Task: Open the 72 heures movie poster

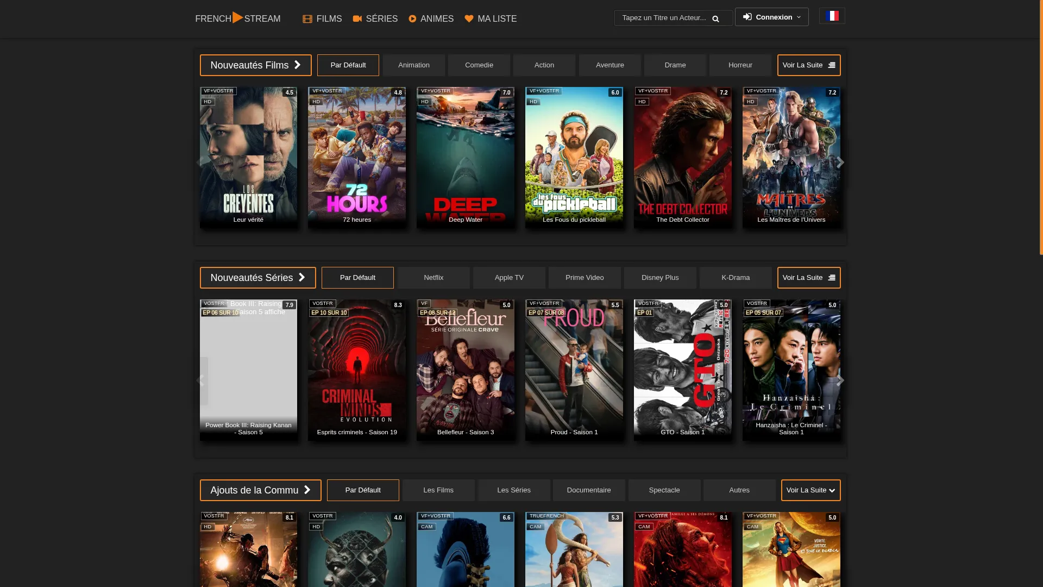Action: pos(357,158)
